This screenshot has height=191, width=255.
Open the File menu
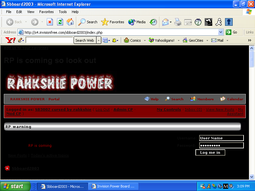coord(9,12)
